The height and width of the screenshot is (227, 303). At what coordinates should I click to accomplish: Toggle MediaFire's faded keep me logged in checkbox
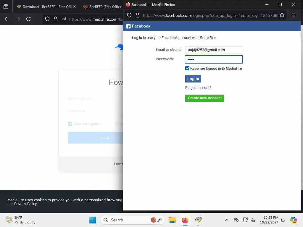[x=70, y=124]
